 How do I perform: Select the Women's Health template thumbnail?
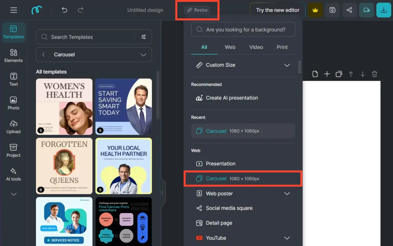tap(64, 107)
